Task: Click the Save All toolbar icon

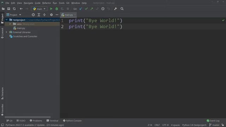Action: pos(8,9)
